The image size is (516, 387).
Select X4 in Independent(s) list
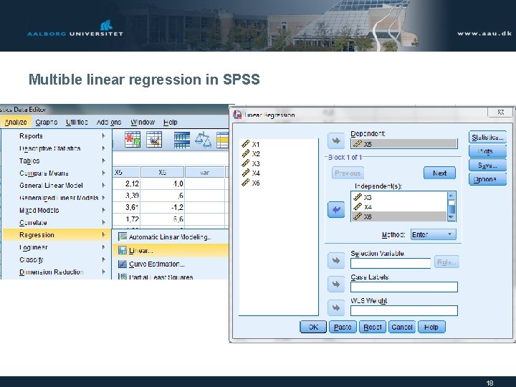point(399,207)
